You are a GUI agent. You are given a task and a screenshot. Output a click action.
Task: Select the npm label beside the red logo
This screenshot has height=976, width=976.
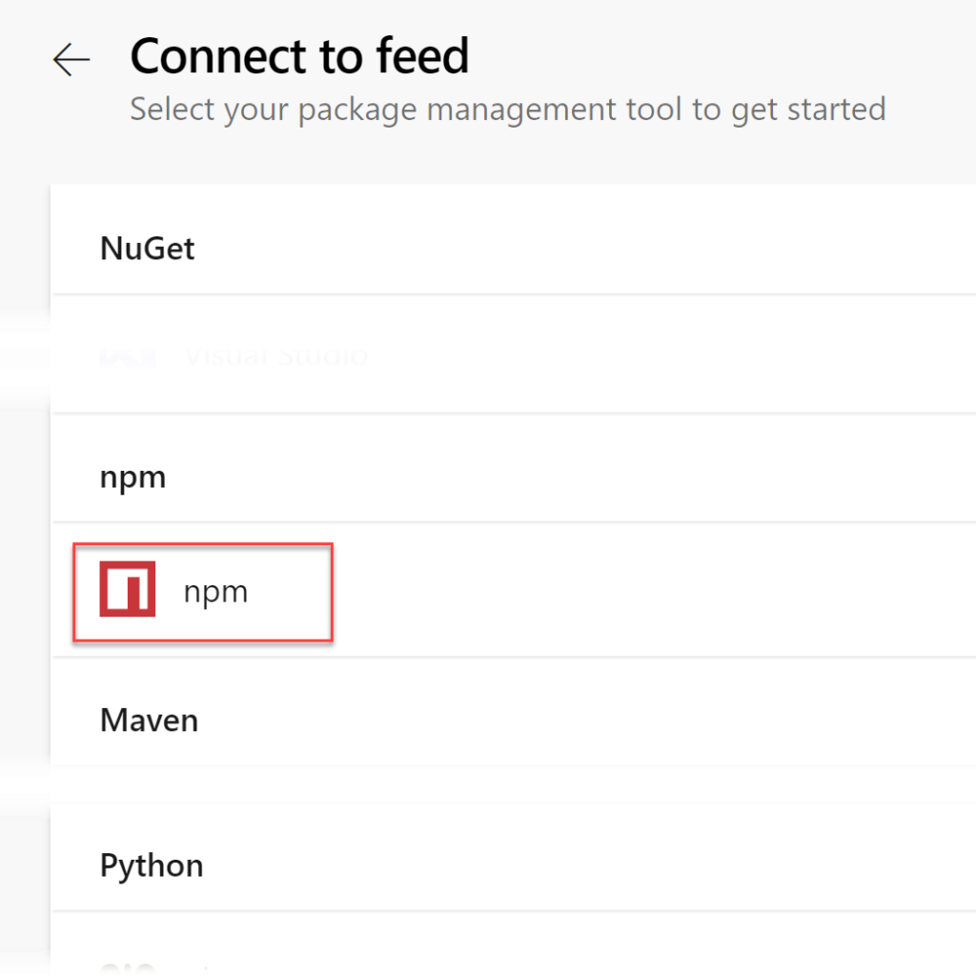(x=215, y=591)
